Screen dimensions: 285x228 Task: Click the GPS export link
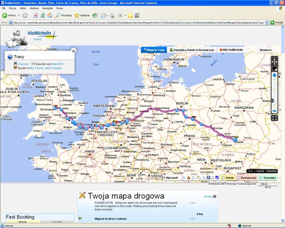(x=61, y=64)
